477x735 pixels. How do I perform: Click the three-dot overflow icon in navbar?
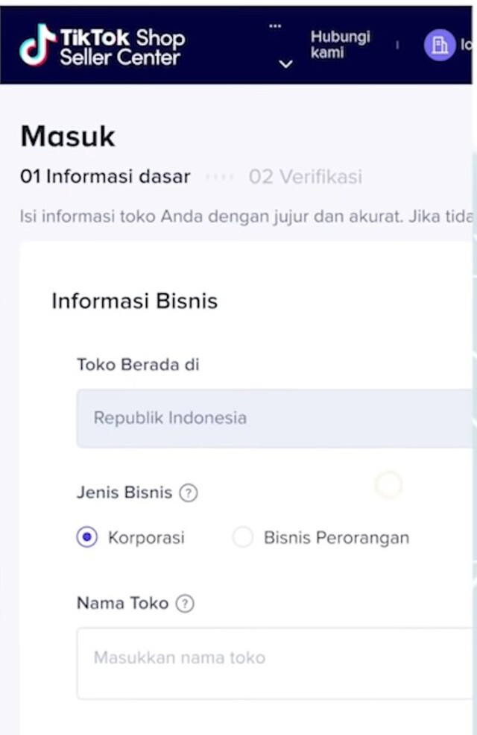[275, 25]
